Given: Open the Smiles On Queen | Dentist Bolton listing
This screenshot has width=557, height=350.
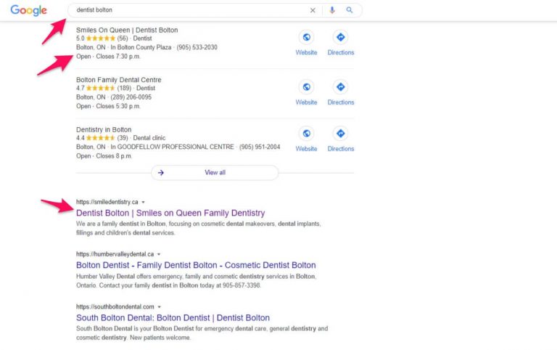Looking at the screenshot, I should pyautogui.click(x=127, y=30).
